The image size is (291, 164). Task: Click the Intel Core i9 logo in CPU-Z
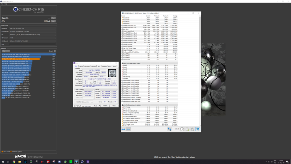tap(112, 73)
